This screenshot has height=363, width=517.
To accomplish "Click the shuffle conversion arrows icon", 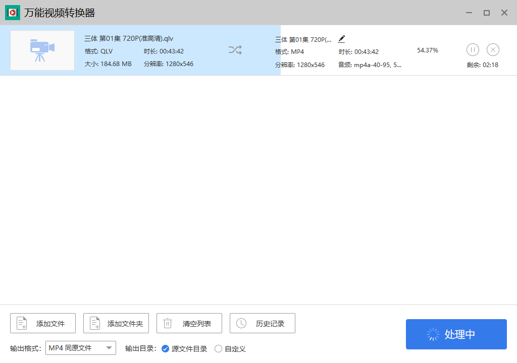I will pos(235,49).
